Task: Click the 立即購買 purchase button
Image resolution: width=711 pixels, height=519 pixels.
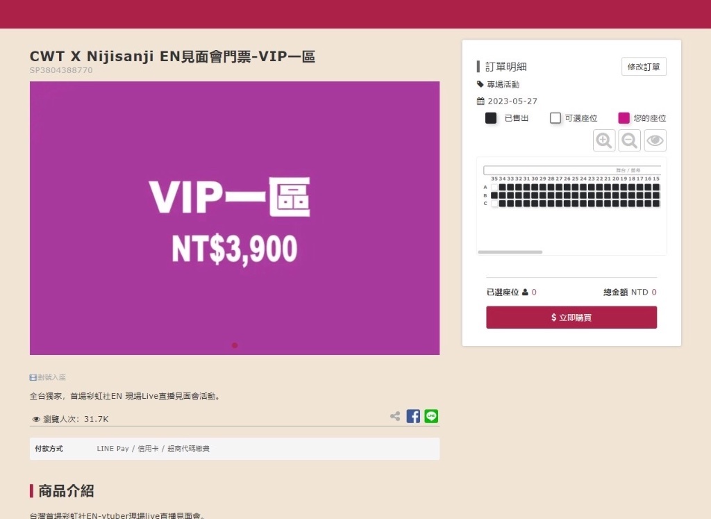Action: click(571, 317)
